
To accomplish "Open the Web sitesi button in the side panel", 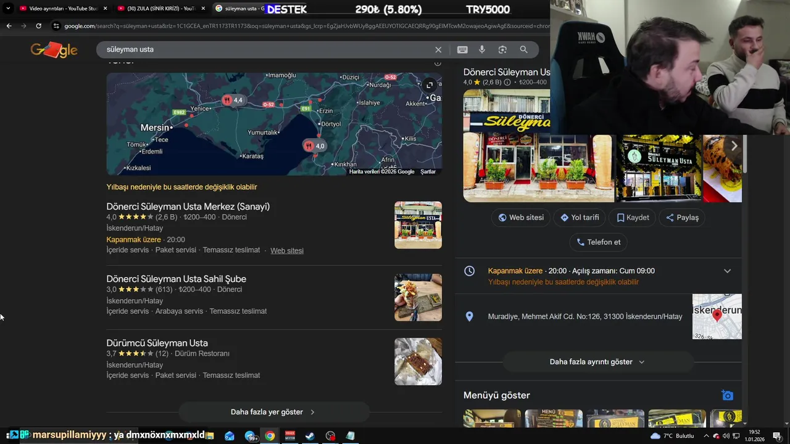I will point(521,218).
